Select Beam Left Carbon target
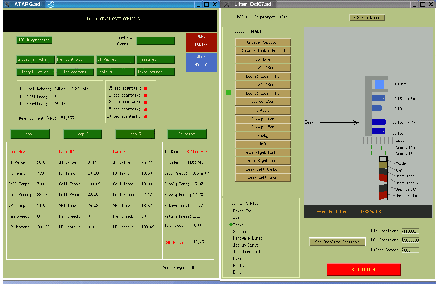Viewport: 436px width, 284px height. 263,169
